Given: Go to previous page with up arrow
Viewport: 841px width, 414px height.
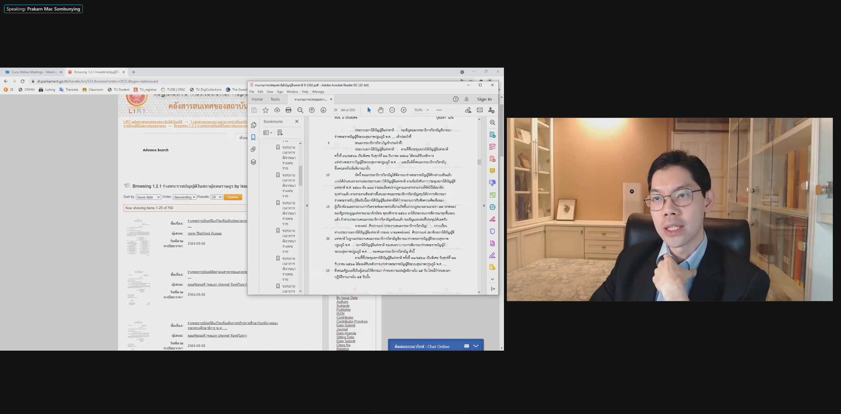Looking at the screenshot, I should pyautogui.click(x=312, y=110).
